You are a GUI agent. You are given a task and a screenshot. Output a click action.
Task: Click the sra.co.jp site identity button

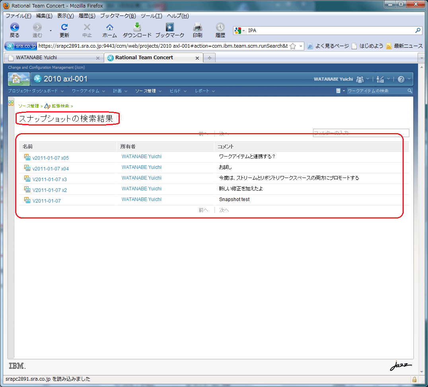(x=21, y=46)
